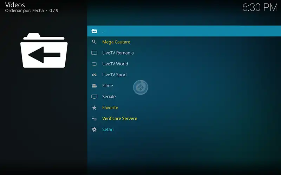Click the gear icon beside Setari
The width and height of the screenshot is (281, 175).
click(x=94, y=129)
